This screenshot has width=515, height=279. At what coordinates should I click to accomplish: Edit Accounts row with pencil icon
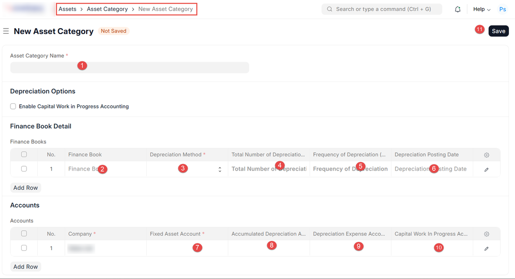pyautogui.click(x=486, y=248)
